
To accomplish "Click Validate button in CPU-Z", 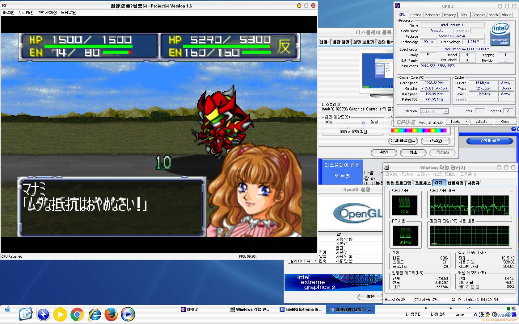I will tap(481, 122).
